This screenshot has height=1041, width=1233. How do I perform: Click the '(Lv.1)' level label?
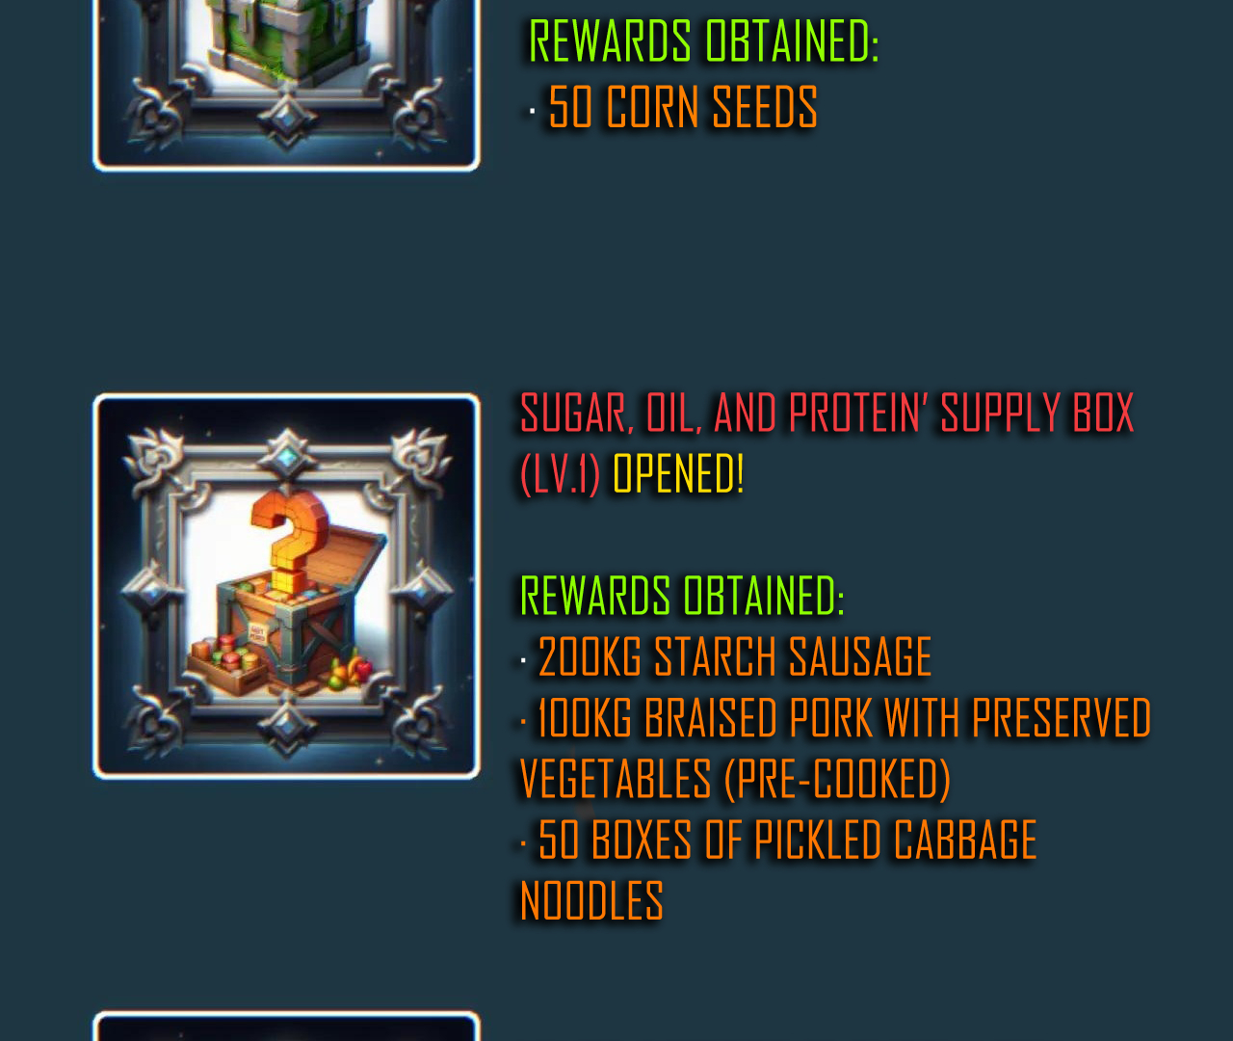(x=560, y=474)
